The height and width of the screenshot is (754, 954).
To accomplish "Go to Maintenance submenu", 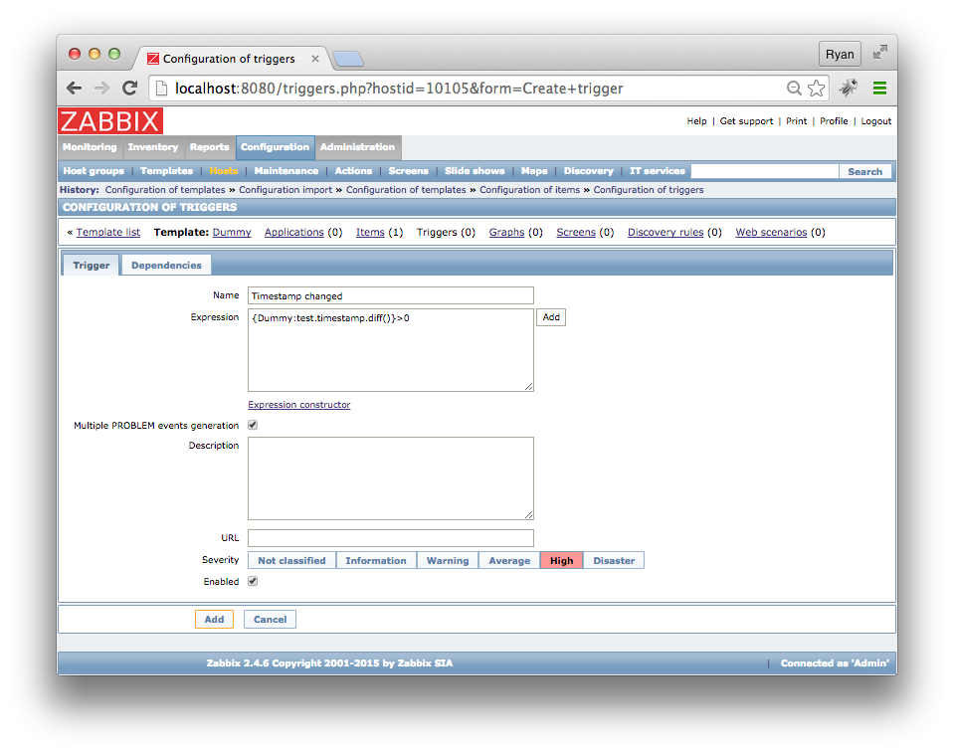I will [286, 171].
